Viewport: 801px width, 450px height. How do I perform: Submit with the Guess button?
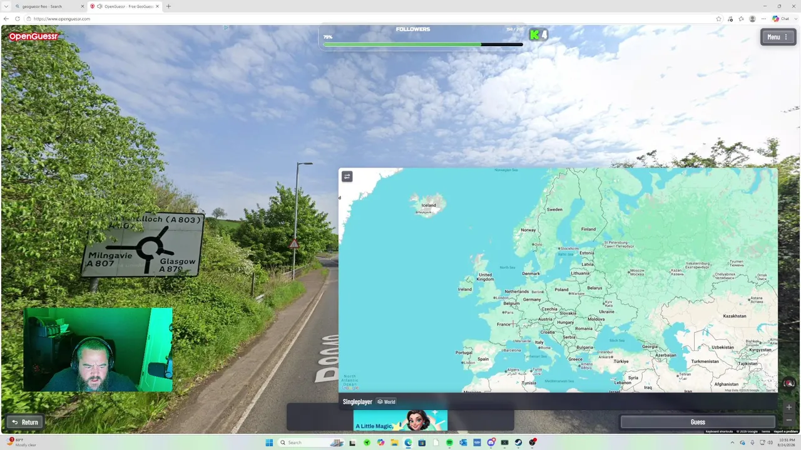point(698,422)
